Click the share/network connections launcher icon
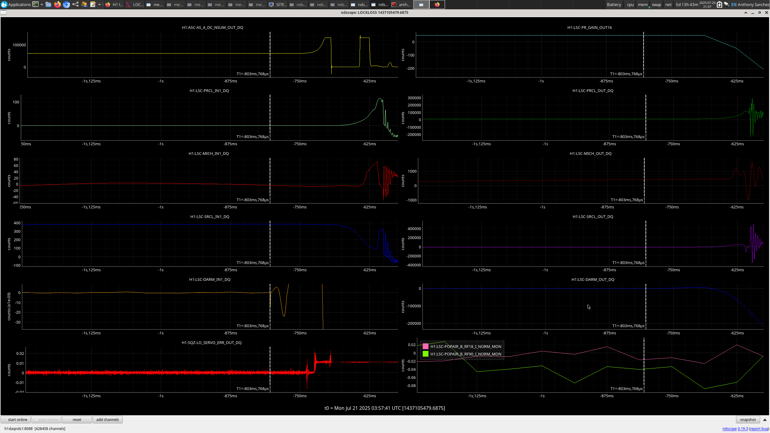The width and height of the screenshot is (770, 433). 75,5
